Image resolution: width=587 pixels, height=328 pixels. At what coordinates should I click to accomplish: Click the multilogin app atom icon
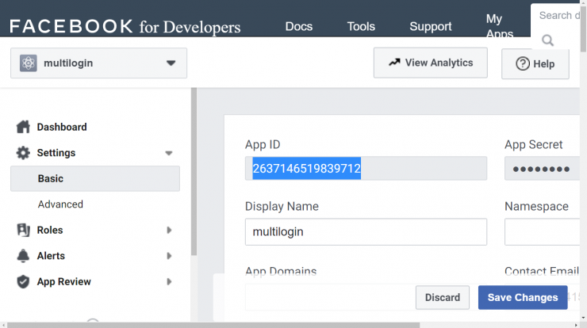click(29, 63)
